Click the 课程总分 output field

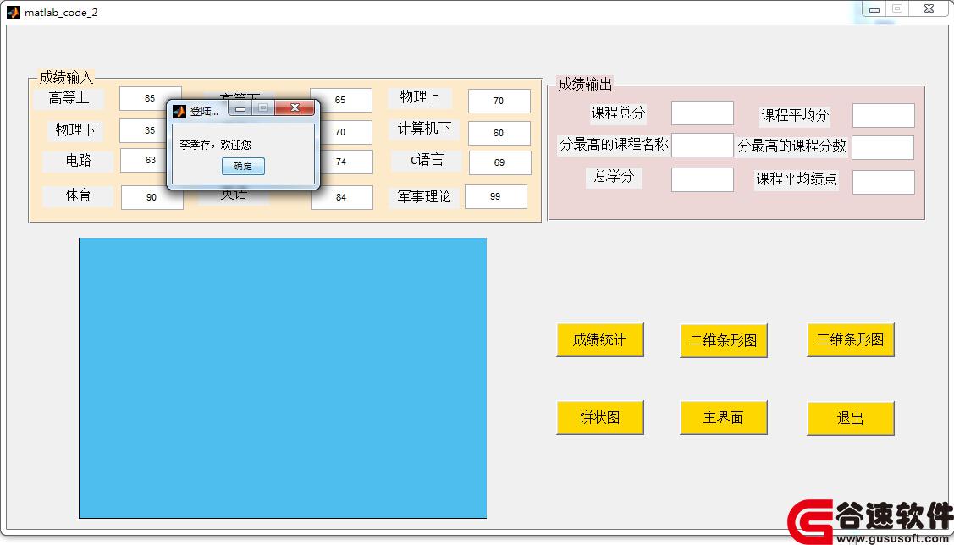coord(702,113)
